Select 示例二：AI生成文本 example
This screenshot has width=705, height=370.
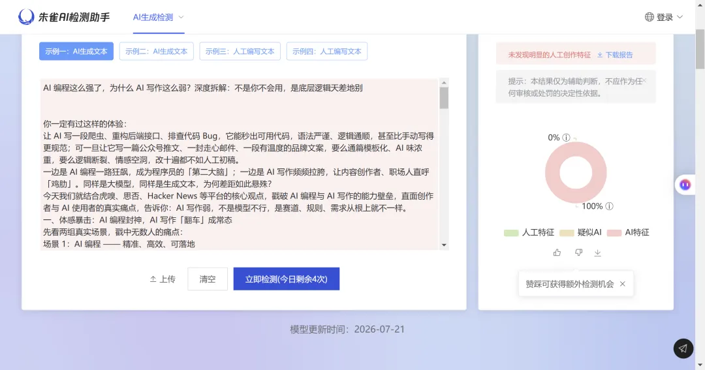coord(157,52)
